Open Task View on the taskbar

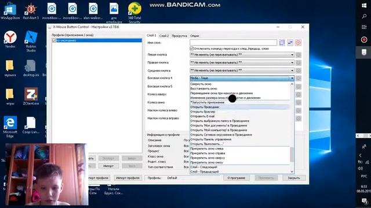point(364,27)
